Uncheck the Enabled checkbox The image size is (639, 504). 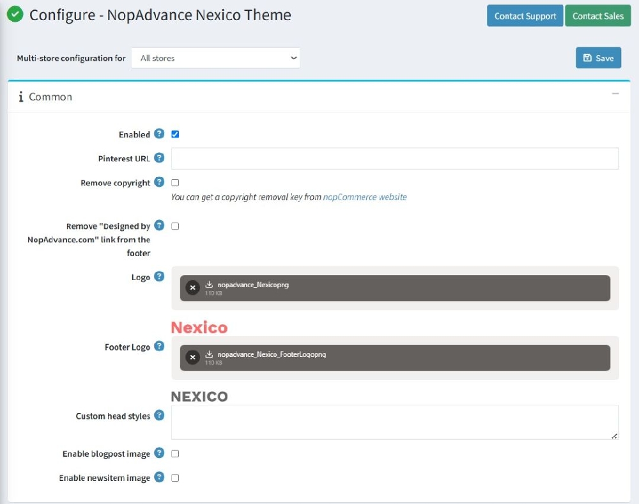click(175, 134)
